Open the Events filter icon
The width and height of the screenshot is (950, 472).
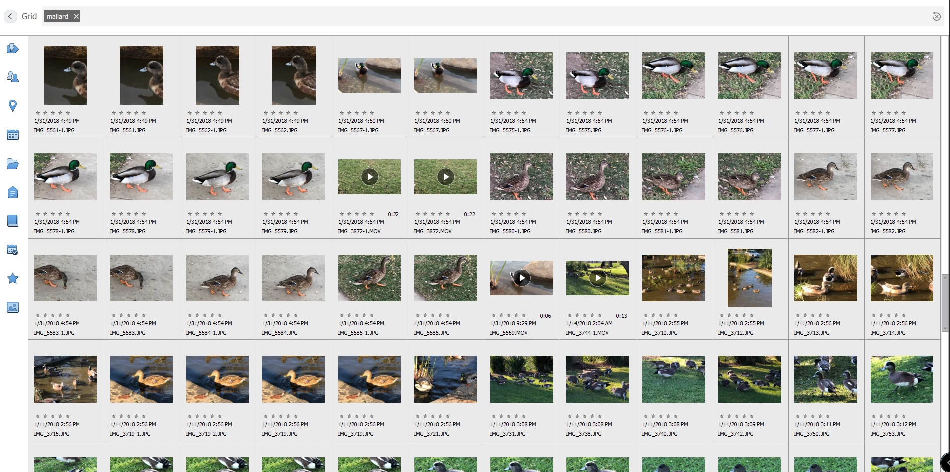13,250
